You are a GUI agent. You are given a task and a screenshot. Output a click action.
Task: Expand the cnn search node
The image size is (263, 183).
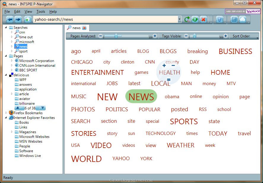(x=12, y=32)
